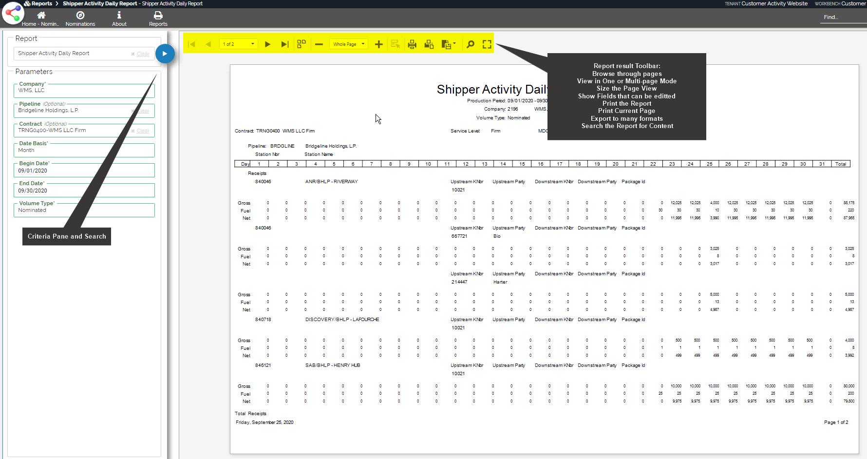This screenshot has height=459, width=867.
Task: Jump to the last report page
Action: pyautogui.click(x=285, y=44)
